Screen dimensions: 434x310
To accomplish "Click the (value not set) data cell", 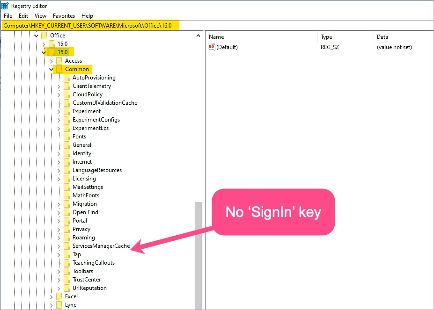I will click(x=394, y=47).
